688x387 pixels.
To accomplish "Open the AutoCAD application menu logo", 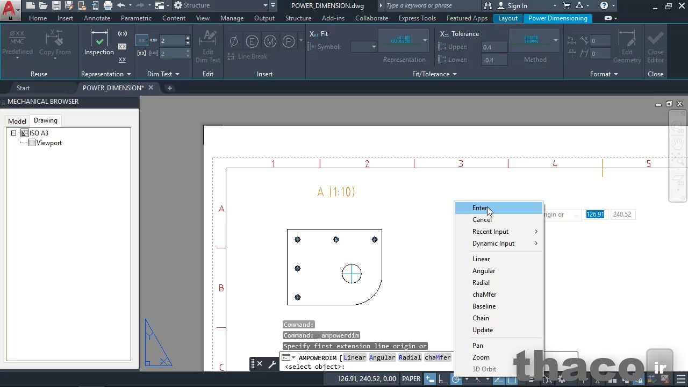I will 9,8.
